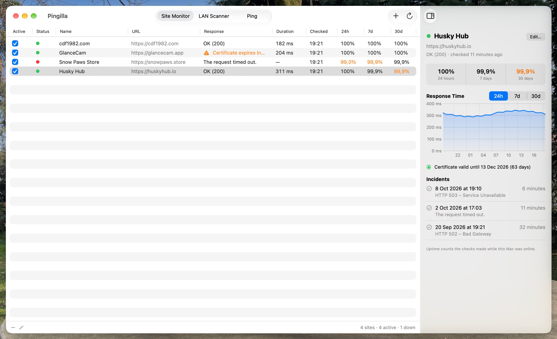Disable monitoring for Snow Paws Store

coord(15,62)
